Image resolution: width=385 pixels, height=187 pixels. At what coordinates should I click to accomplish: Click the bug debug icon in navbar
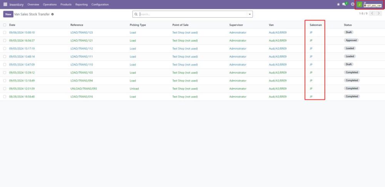tap(338, 4)
